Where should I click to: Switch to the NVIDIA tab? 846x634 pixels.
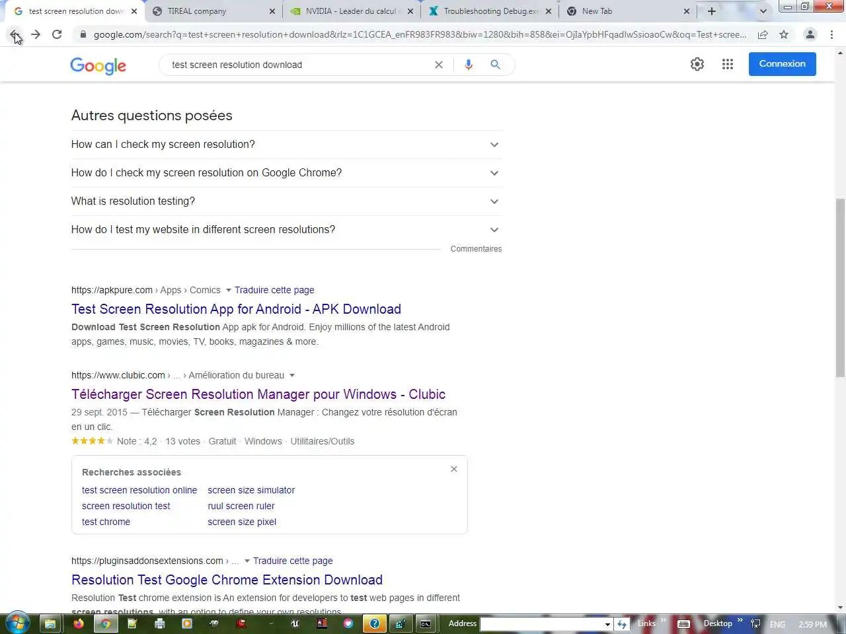click(351, 11)
